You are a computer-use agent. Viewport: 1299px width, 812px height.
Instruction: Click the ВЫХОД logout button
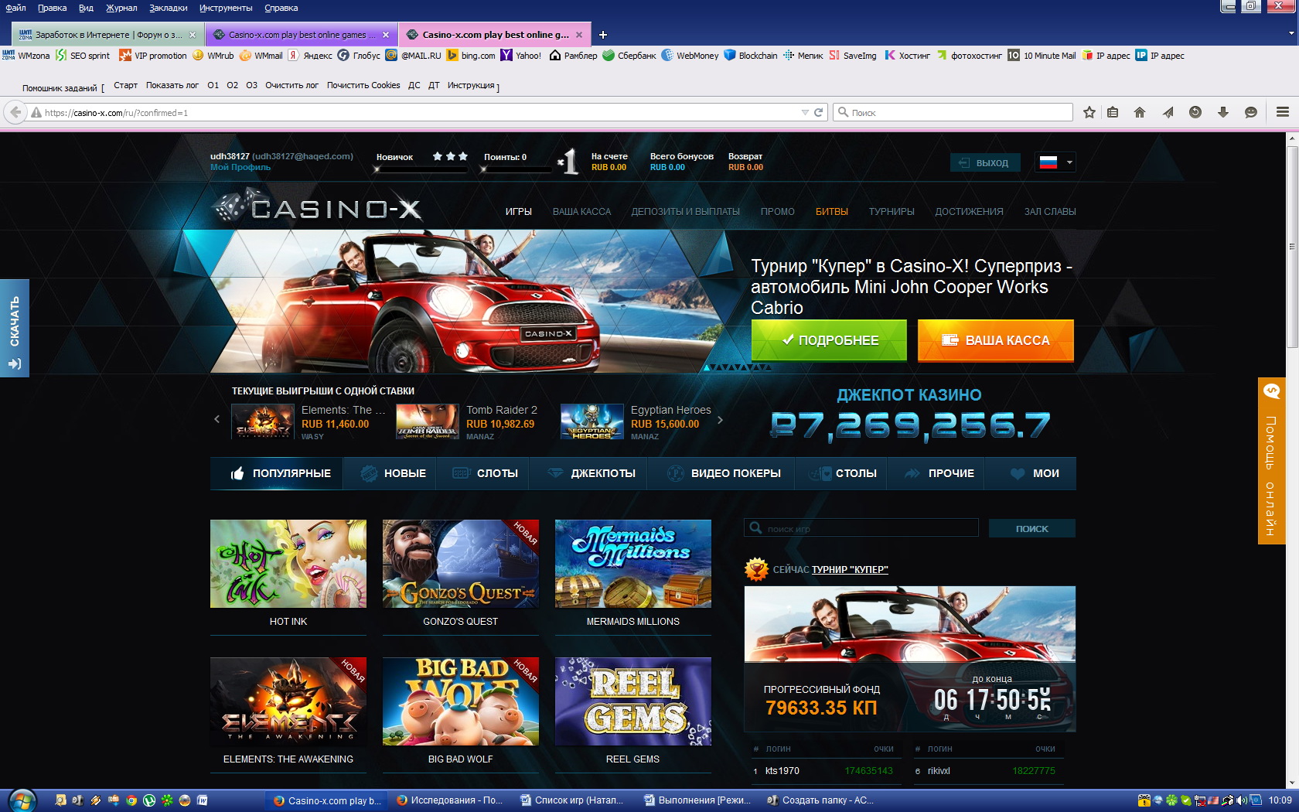point(985,162)
